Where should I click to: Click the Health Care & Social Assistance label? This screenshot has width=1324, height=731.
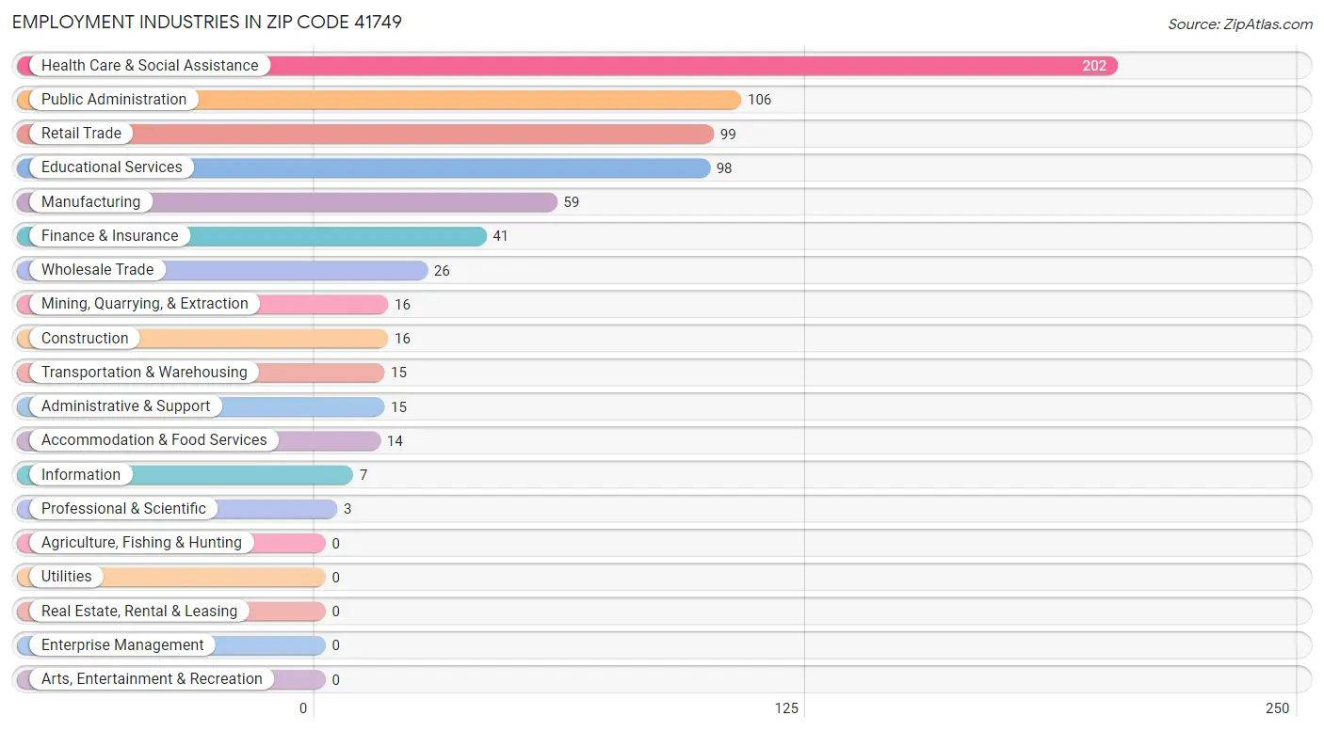150,65
